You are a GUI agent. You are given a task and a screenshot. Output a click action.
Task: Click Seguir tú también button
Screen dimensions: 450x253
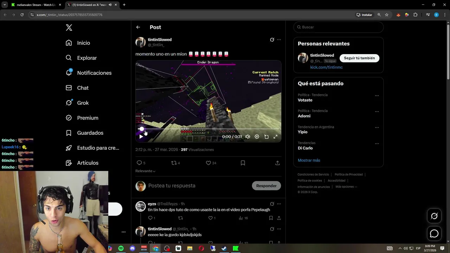[x=359, y=58]
